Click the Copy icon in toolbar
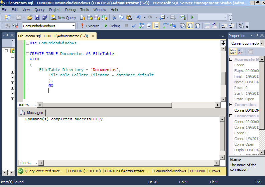 [x=121, y=17]
